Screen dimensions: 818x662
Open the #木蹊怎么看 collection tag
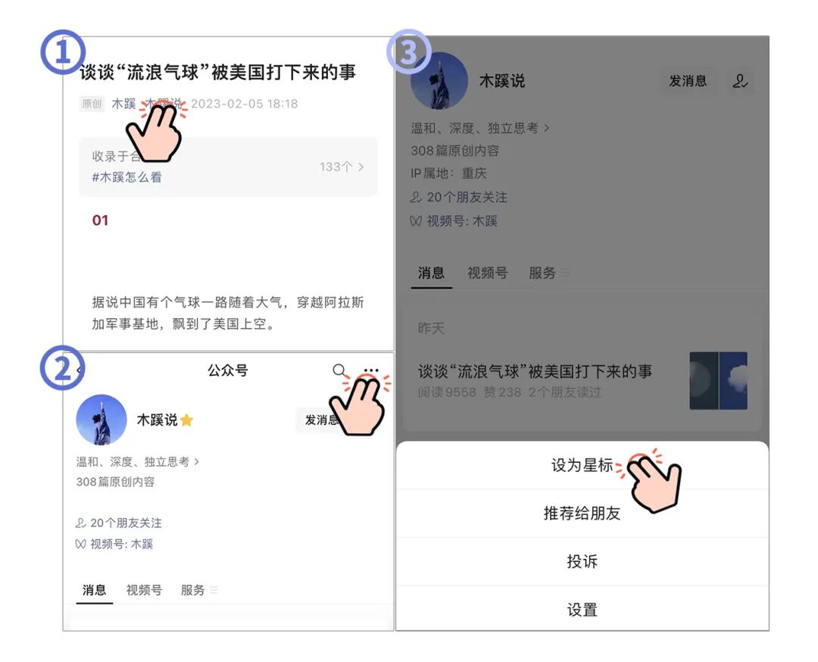pyautogui.click(x=126, y=177)
